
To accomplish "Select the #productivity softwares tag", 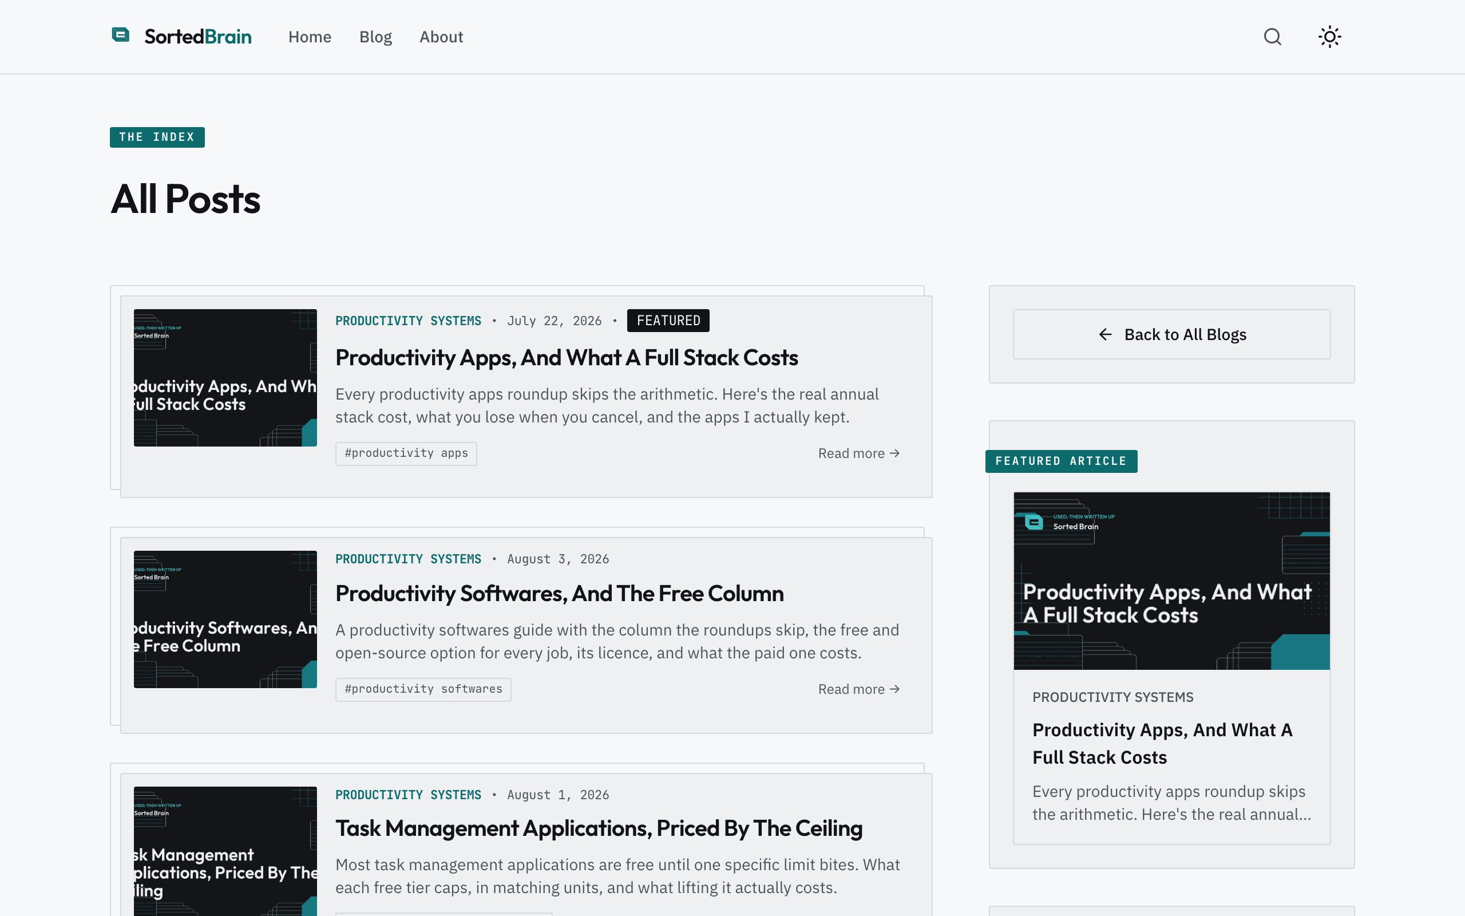I will (423, 689).
